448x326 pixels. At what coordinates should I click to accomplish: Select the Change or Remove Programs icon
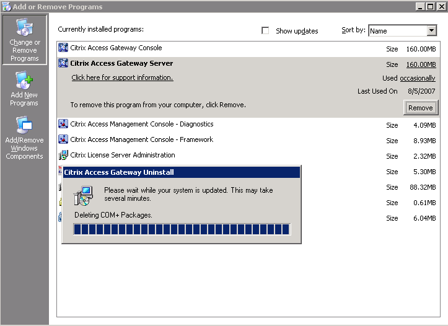(25, 27)
